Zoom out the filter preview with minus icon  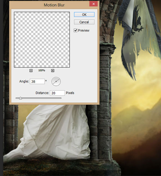pyautogui.click(x=31, y=71)
